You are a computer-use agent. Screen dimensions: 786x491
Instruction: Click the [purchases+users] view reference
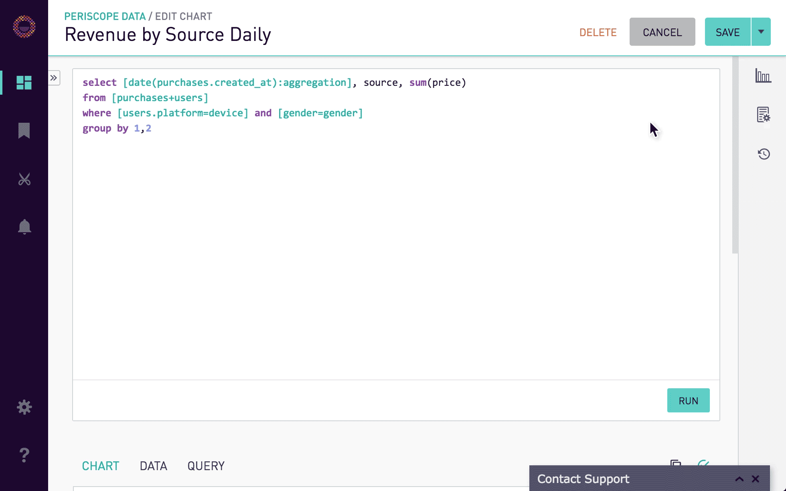pos(160,98)
